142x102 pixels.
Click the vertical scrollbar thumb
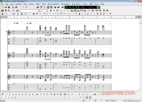click(x=141, y=23)
